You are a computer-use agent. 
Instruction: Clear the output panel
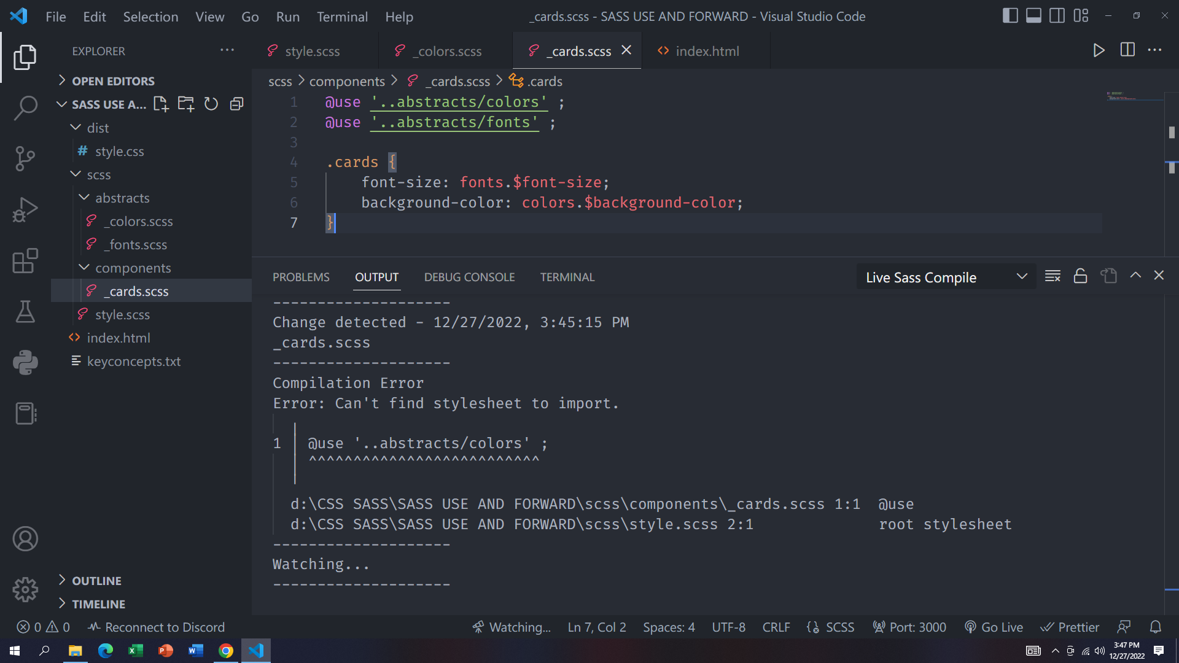[x=1053, y=276]
